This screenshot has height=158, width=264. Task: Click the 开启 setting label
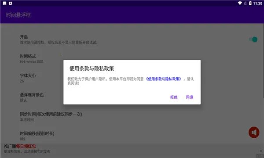(24, 37)
